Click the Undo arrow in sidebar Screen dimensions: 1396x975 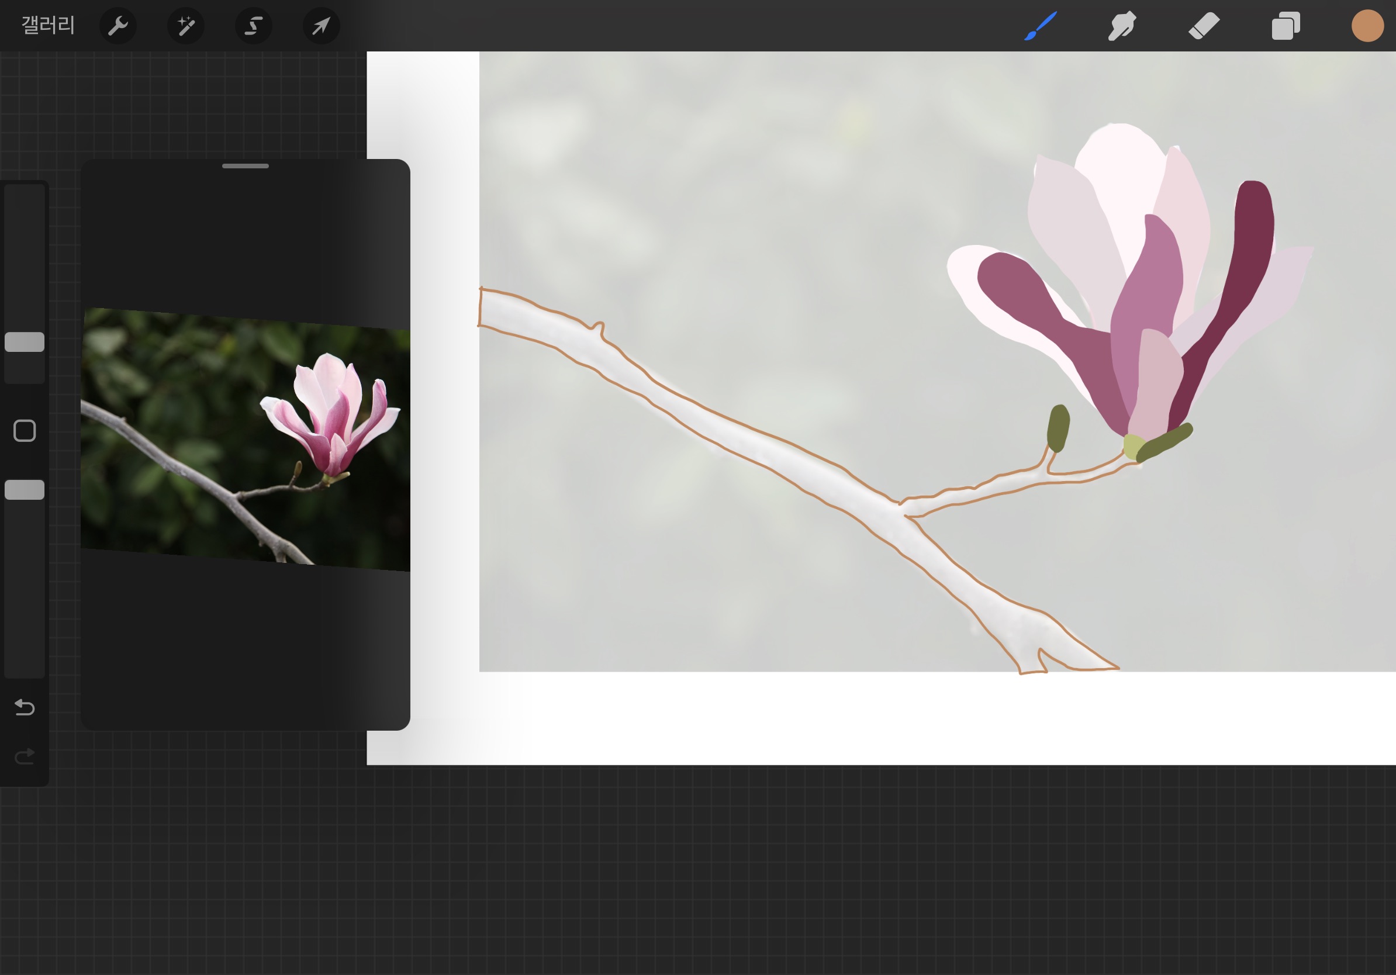coord(25,707)
